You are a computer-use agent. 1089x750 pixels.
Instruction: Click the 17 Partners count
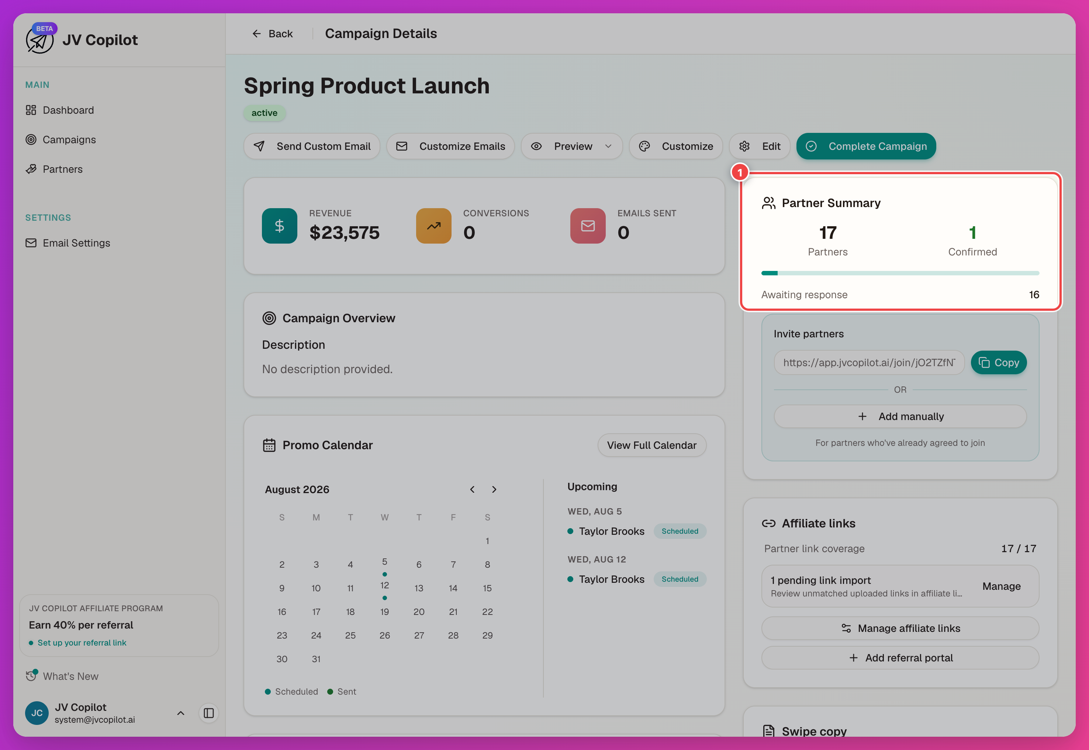tap(827, 233)
